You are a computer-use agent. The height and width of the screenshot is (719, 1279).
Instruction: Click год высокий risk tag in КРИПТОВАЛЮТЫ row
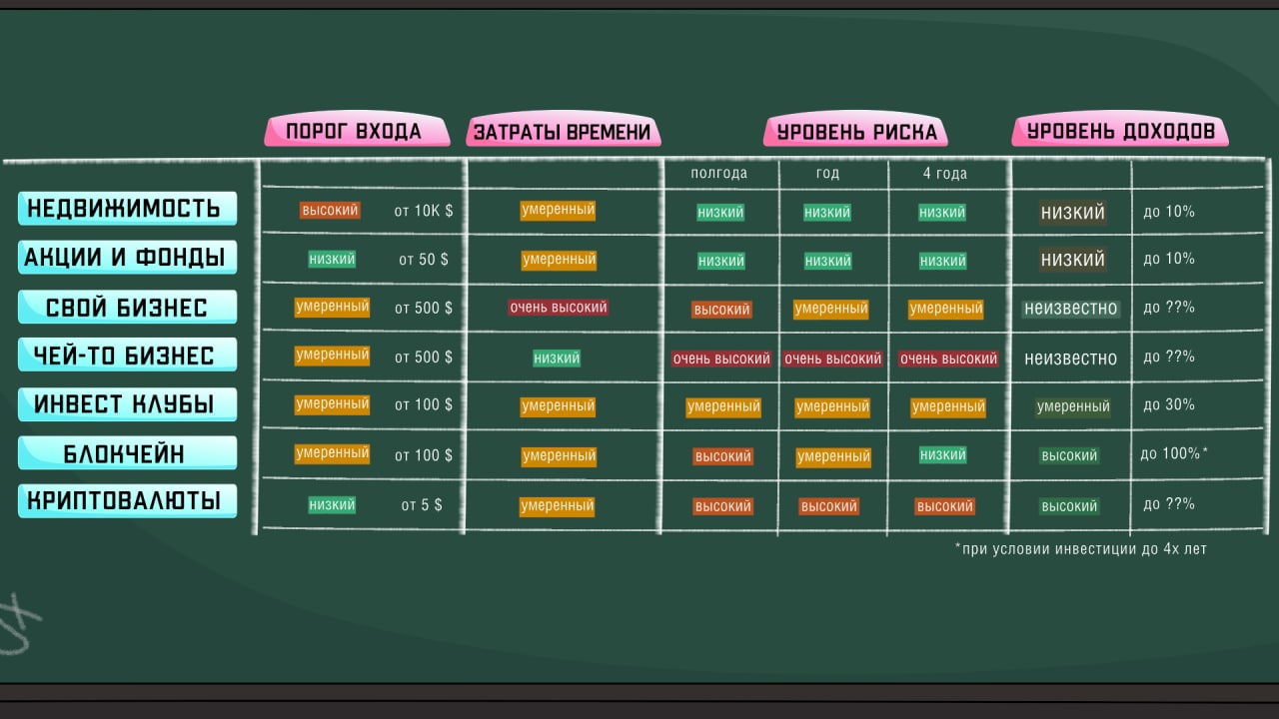(x=828, y=506)
